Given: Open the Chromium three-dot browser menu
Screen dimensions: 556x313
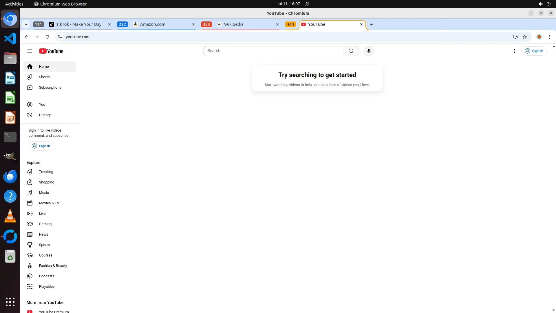Looking at the screenshot, I should [549, 37].
